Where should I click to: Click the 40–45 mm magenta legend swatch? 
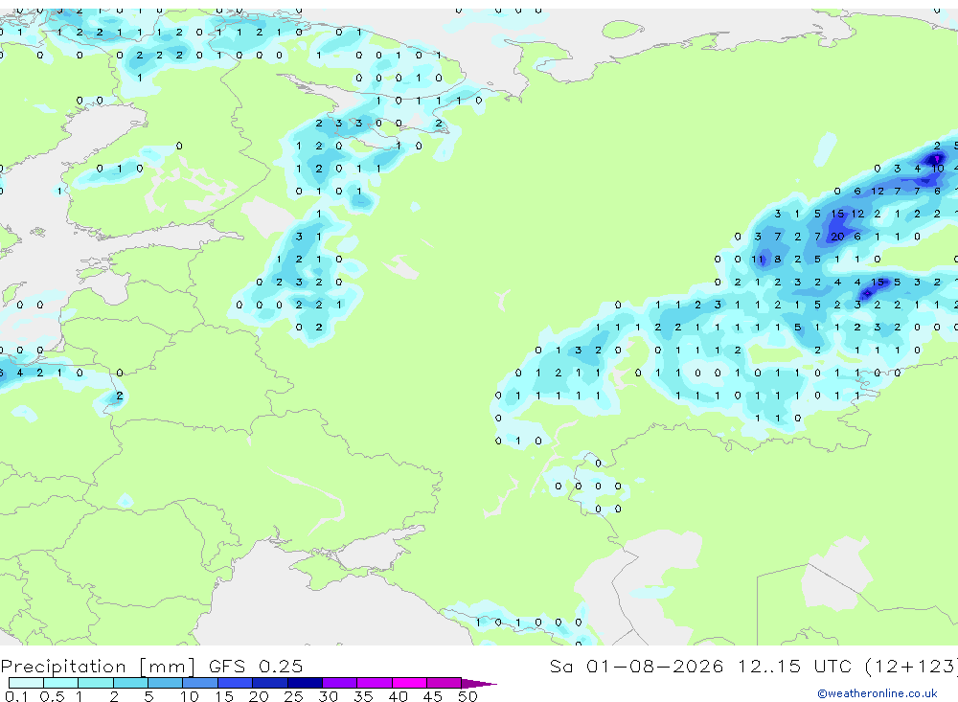click(x=409, y=683)
